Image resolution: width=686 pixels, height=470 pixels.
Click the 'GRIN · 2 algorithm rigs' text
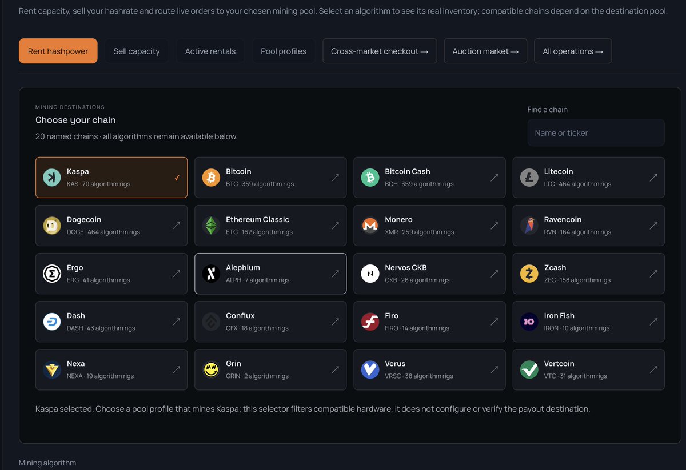(x=257, y=376)
